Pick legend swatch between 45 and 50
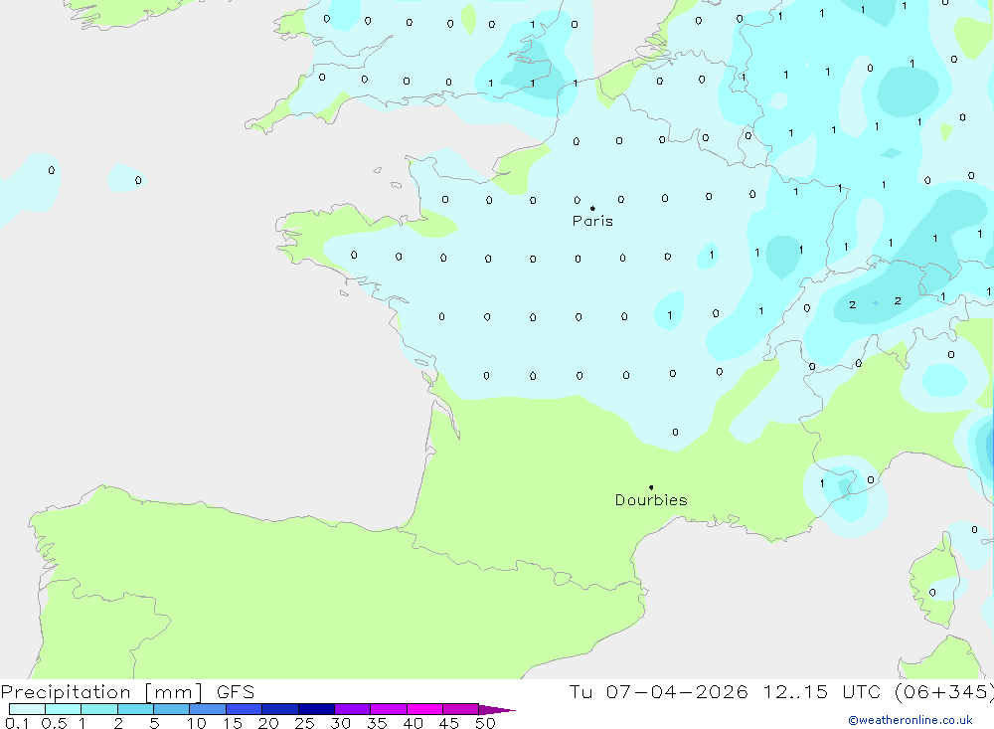This screenshot has height=729, width=994. [x=461, y=709]
